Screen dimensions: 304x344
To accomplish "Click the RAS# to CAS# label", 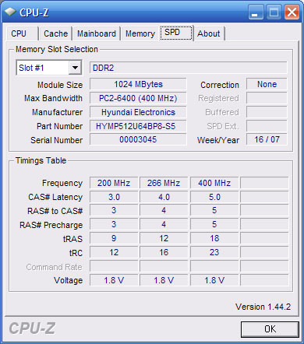I will tap(55, 211).
